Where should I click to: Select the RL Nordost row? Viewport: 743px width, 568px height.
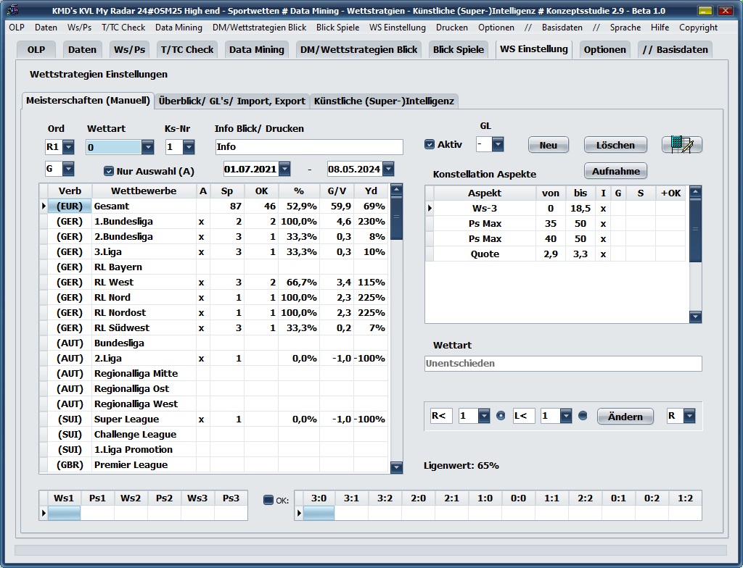point(218,313)
